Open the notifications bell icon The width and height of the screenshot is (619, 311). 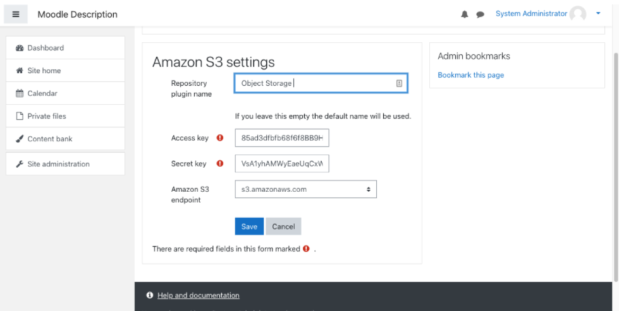pos(465,15)
